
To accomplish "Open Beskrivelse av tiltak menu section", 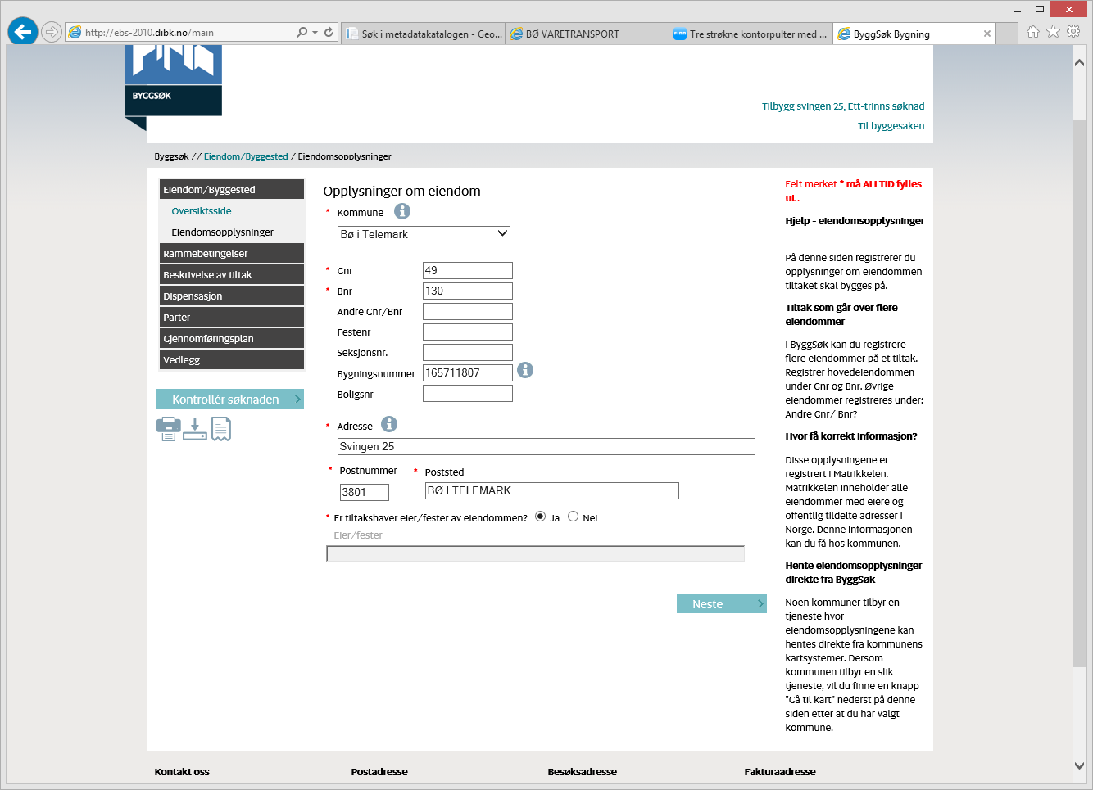I will [x=232, y=274].
